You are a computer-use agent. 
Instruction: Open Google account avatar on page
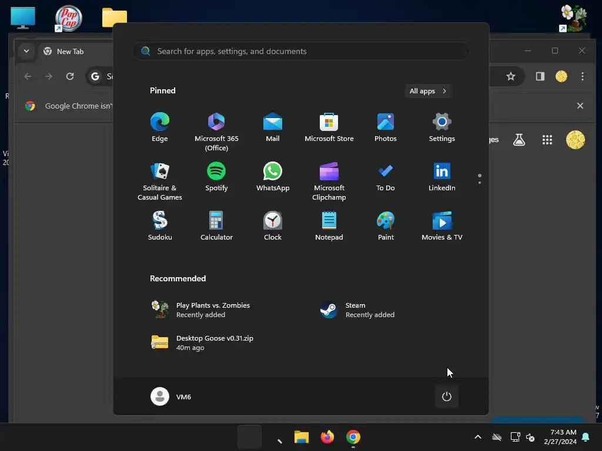click(x=576, y=140)
